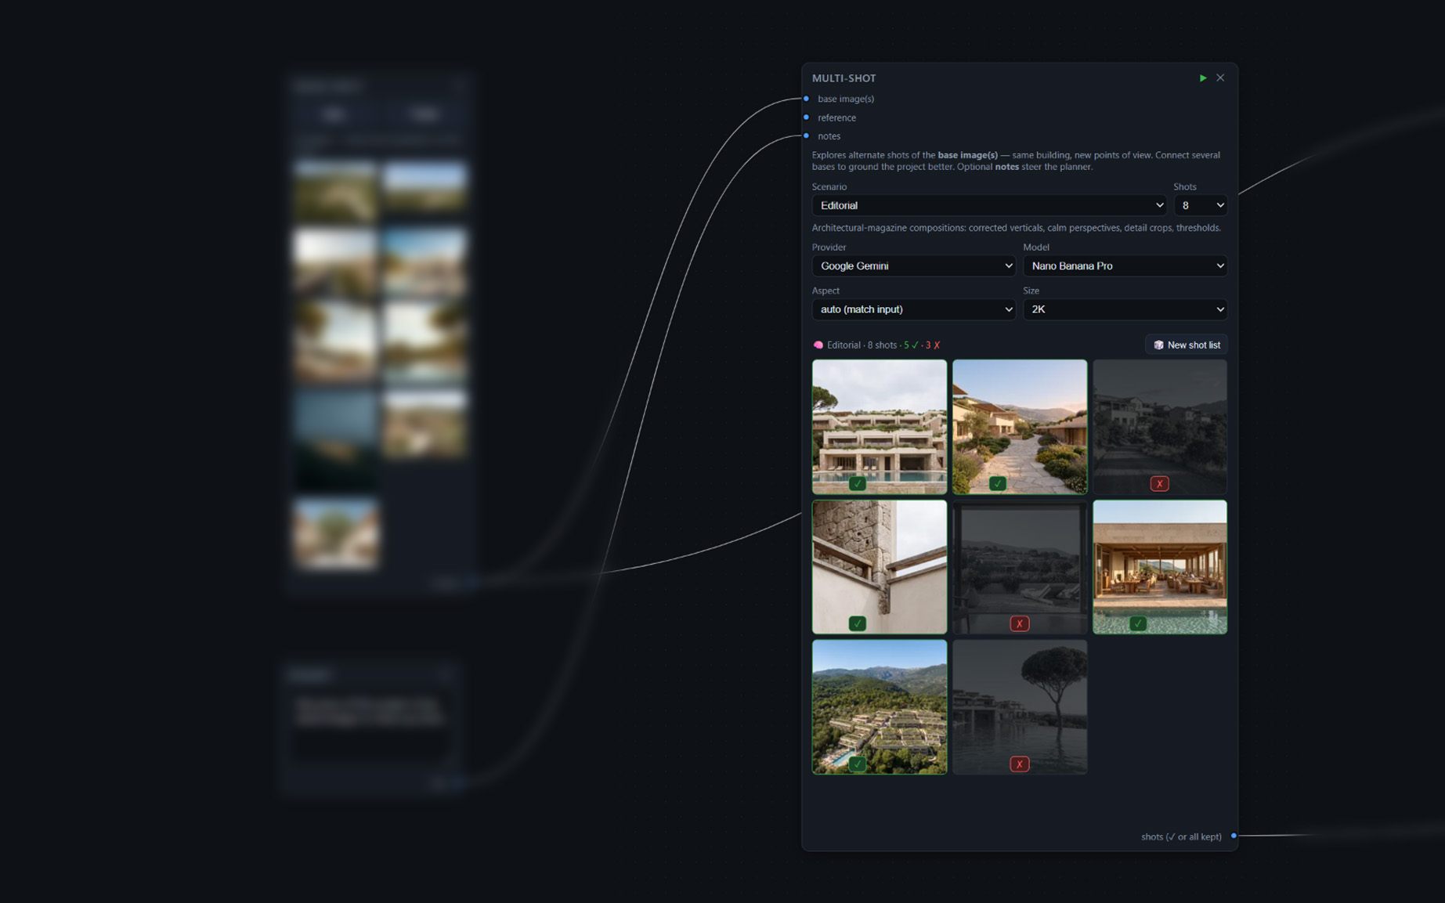Open the Aspect dropdown auto (match input)
The height and width of the screenshot is (903, 1445).
click(914, 309)
